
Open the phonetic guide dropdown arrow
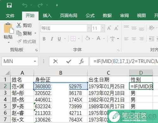(x=118, y=39)
